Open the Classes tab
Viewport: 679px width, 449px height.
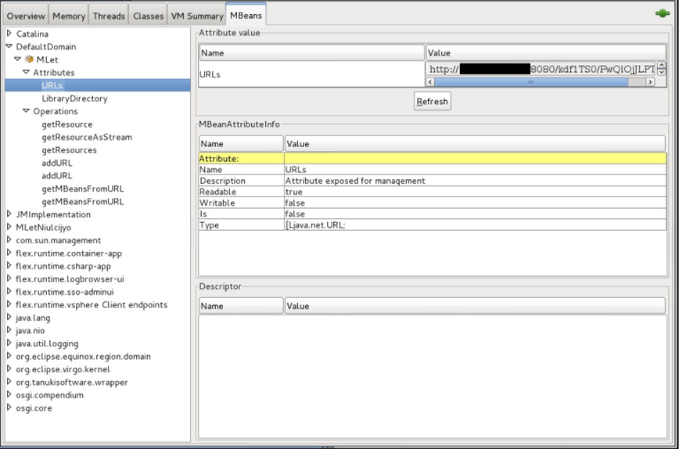(x=148, y=16)
